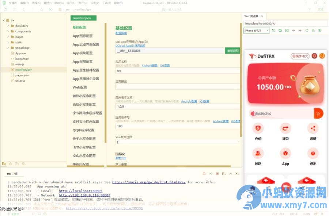Open 团队 team icon in DefiTRX
Screen dimensions: 329x216
(258, 153)
